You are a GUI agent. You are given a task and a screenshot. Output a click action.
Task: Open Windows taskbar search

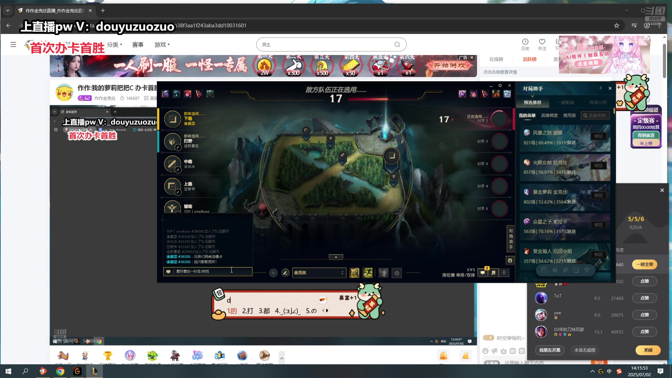(x=25, y=371)
